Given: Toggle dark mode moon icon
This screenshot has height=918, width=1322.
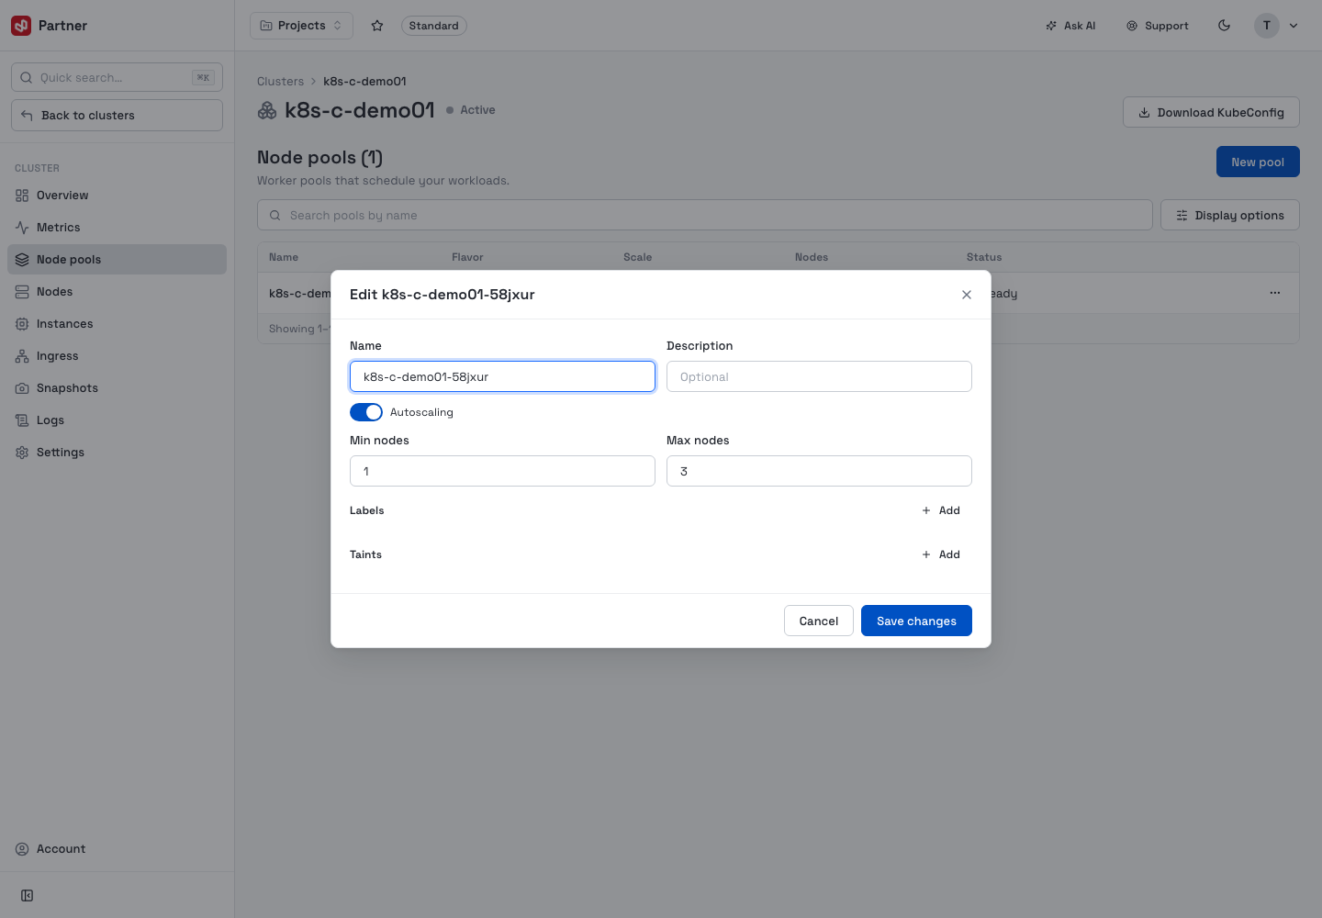Looking at the screenshot, I should (1224, 26).
